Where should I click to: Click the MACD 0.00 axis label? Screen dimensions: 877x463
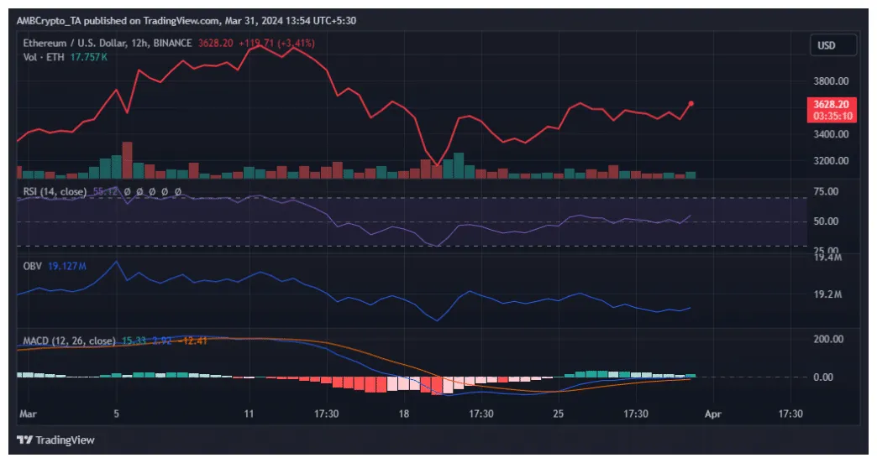(x=824, y=377)
